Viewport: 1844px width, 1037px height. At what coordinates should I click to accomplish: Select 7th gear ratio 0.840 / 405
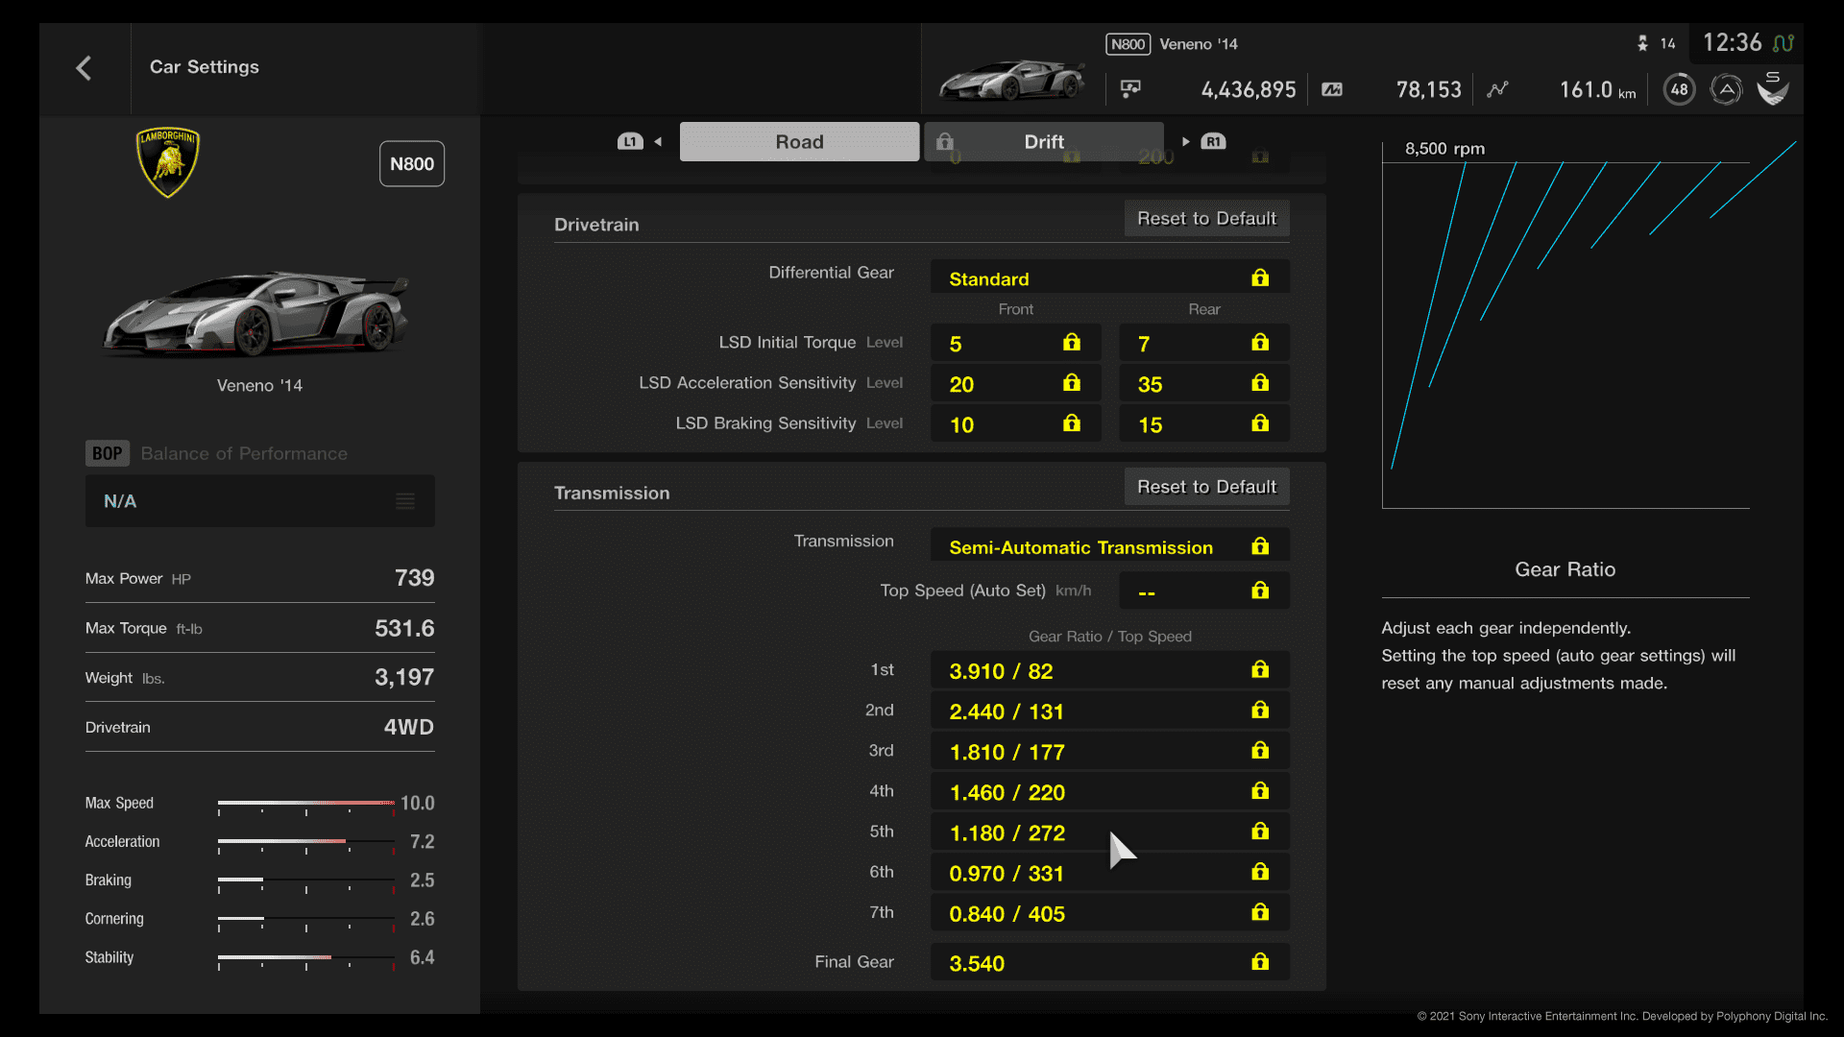click(1109, 912)
